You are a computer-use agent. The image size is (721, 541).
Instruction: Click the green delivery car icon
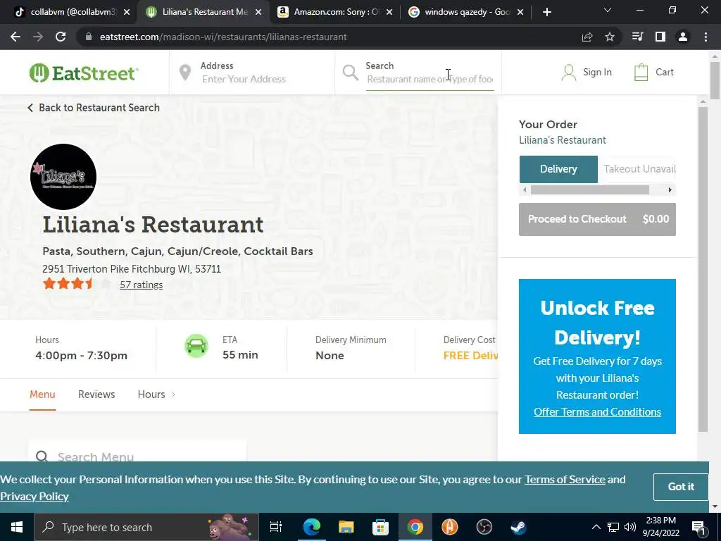tap(196, 345)
